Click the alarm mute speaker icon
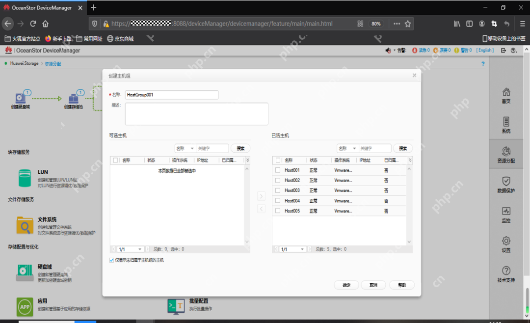 click(388, 49)
